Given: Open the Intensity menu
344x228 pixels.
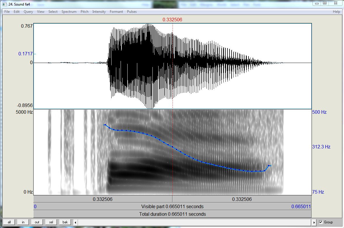Looking at the screenshot, I should pyautogui.click(x=99, y=12).
